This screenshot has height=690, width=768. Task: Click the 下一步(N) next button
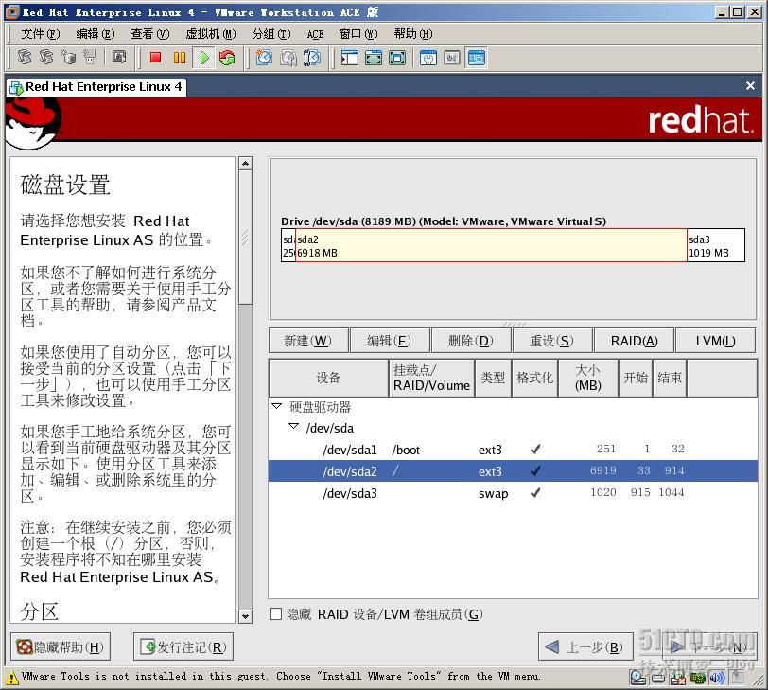707,646
